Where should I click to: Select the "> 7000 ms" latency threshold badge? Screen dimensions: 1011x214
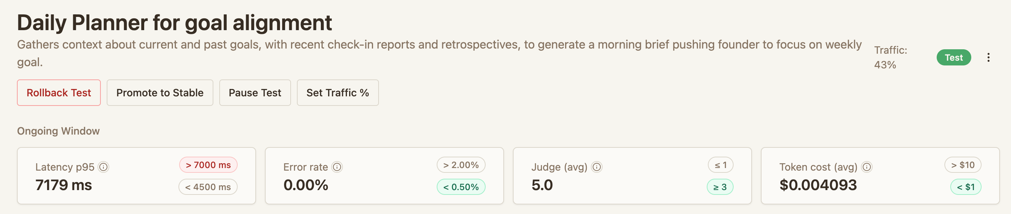click(x=208, y=165)
